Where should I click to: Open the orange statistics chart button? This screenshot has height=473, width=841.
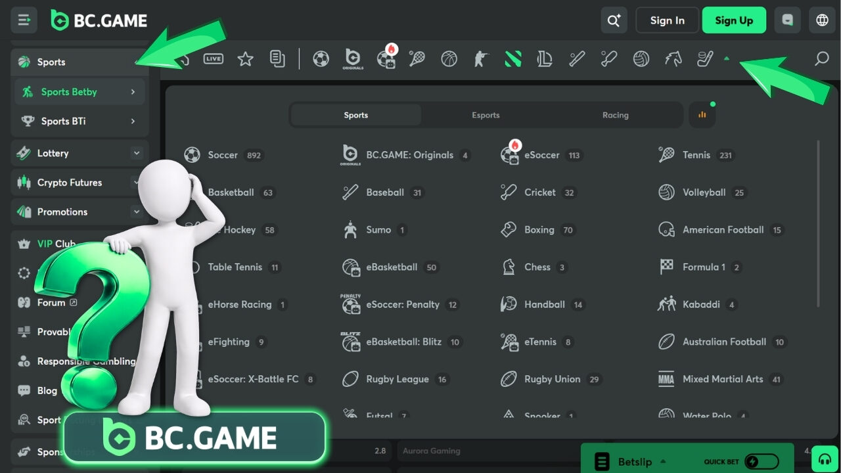702,115
